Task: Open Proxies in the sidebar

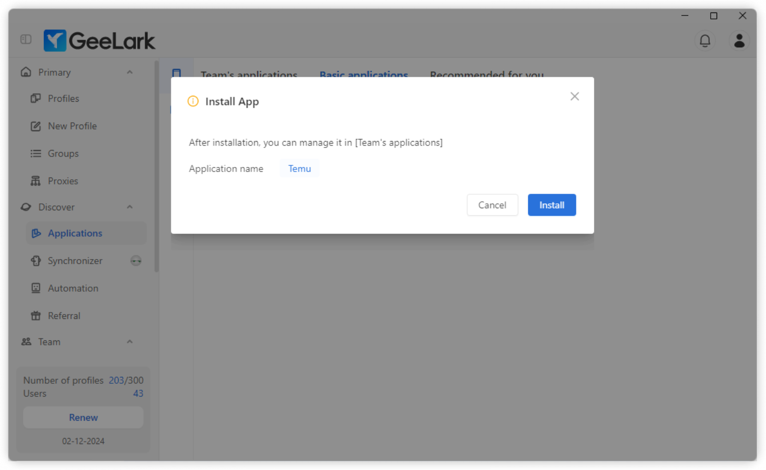Action: 86,181
